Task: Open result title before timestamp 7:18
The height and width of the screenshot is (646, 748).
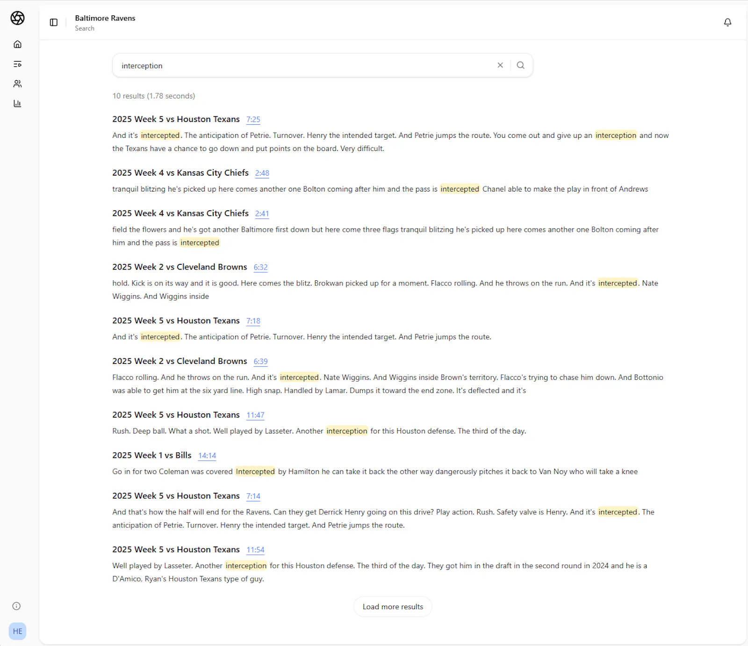Action: click(176, 321)
